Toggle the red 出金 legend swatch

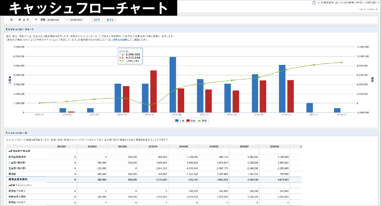point(188,121)
